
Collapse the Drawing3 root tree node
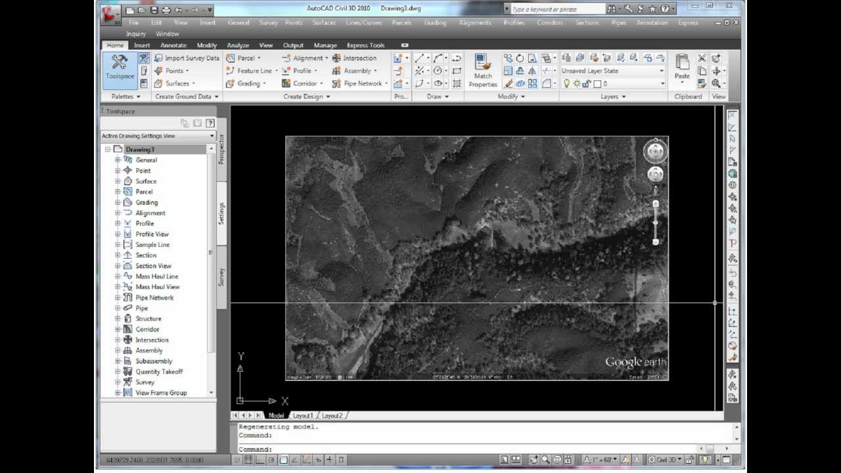click(x=107, y=150)
